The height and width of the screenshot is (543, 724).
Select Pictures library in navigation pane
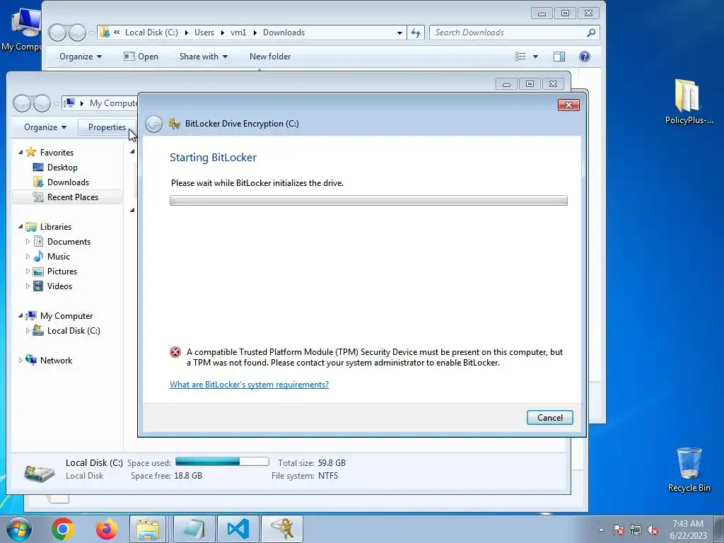62,271
